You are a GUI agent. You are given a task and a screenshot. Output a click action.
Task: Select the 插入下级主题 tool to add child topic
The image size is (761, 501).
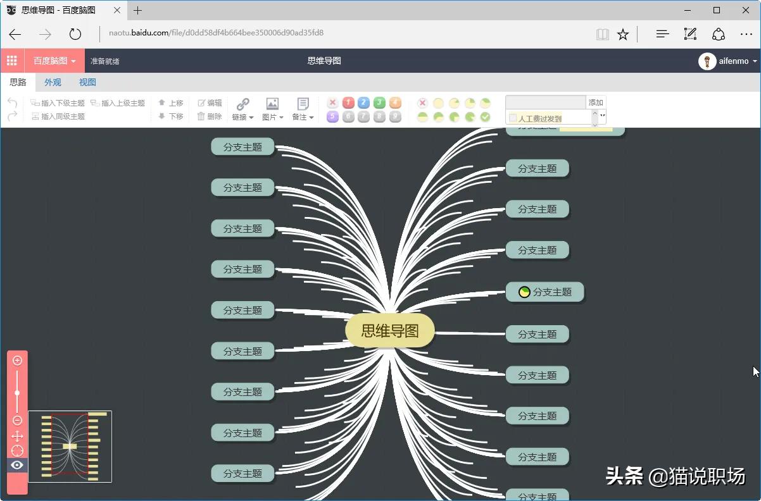(x=58, y=102)
